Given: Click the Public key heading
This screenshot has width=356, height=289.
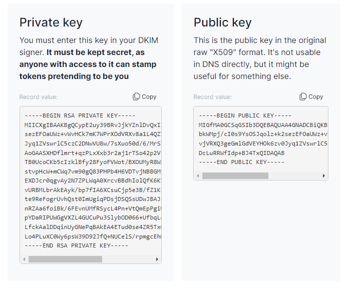Looking at the screenshot, I should [222, 22].
